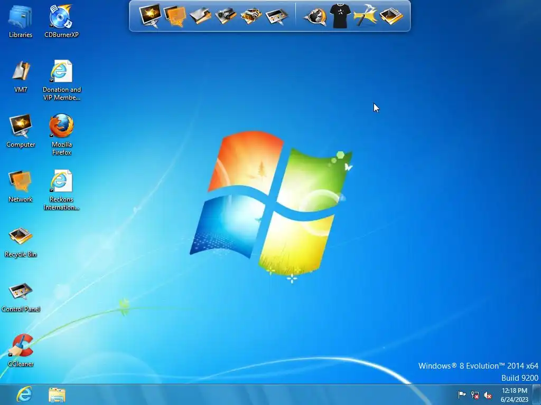Select the Computer desktop icon
541x405 pixels.
click(x=21, y=131)
